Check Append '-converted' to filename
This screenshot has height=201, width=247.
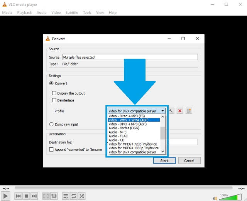click(x=51, y=149)
